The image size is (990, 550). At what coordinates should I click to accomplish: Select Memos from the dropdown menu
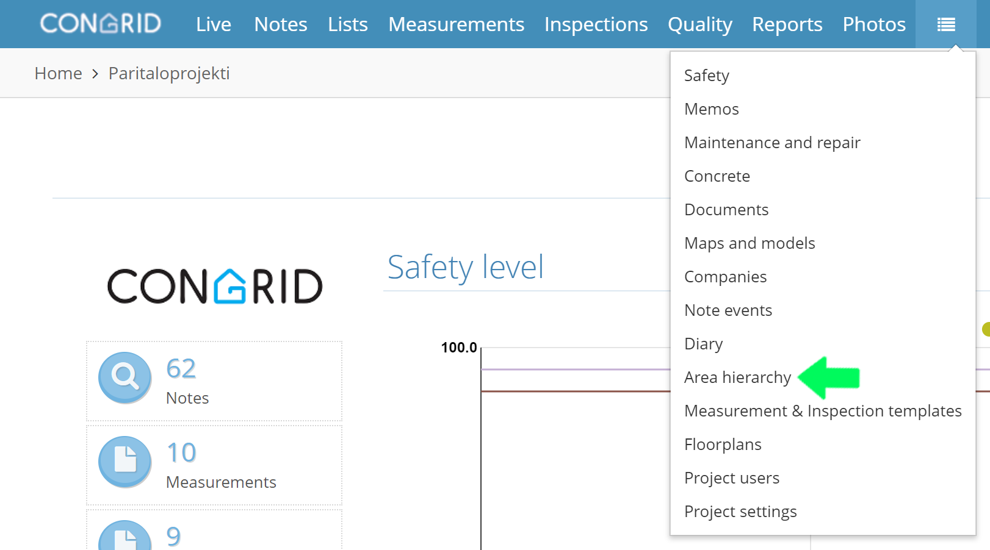(x=712, y=109)
